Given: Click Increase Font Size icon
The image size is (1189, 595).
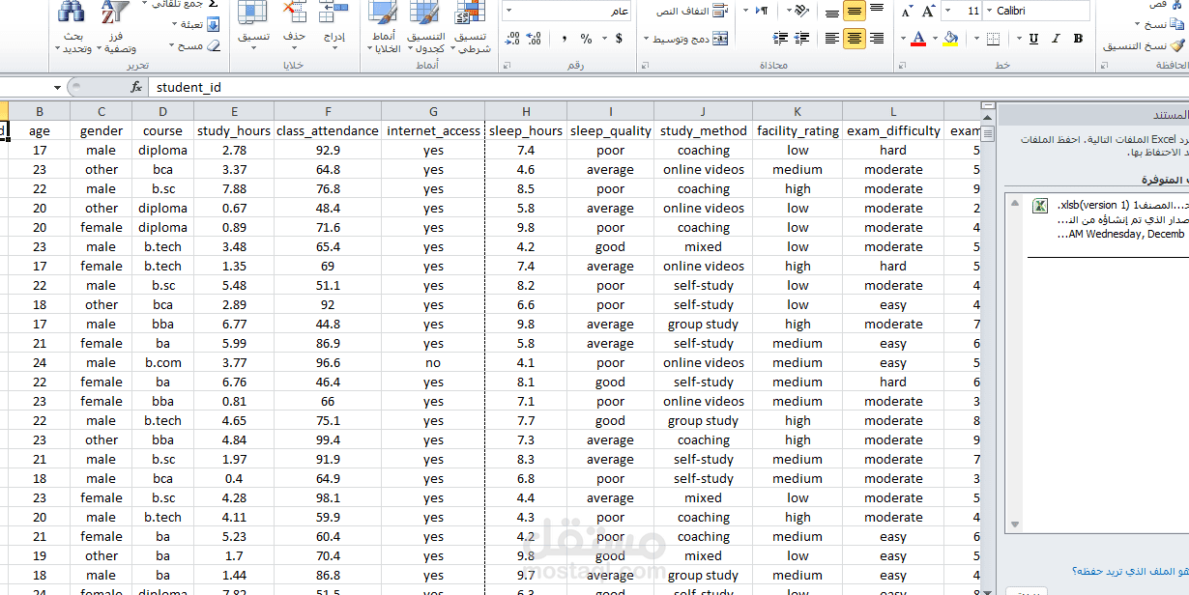Looking at the screenshot, I should click(x=928, y=11).
